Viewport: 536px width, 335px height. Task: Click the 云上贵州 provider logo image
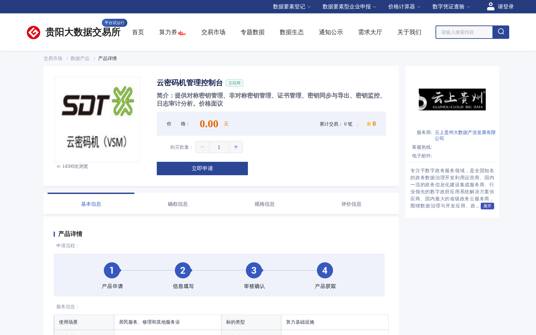point(452,99)
